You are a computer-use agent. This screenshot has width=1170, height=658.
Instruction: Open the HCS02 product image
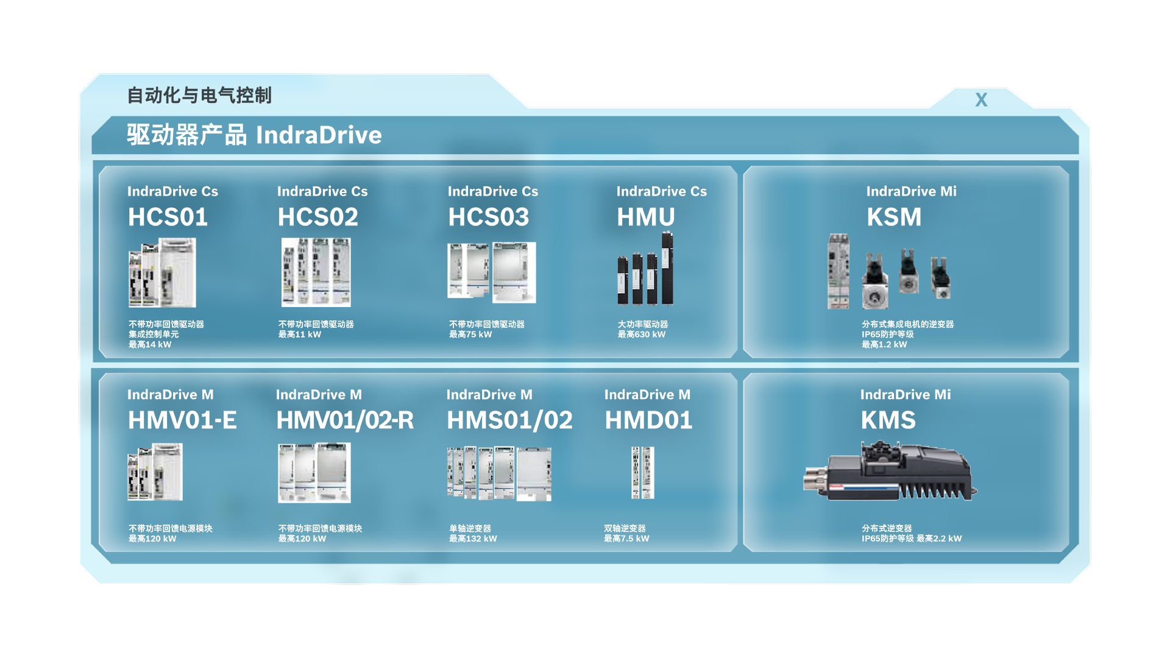coord(316,272)
